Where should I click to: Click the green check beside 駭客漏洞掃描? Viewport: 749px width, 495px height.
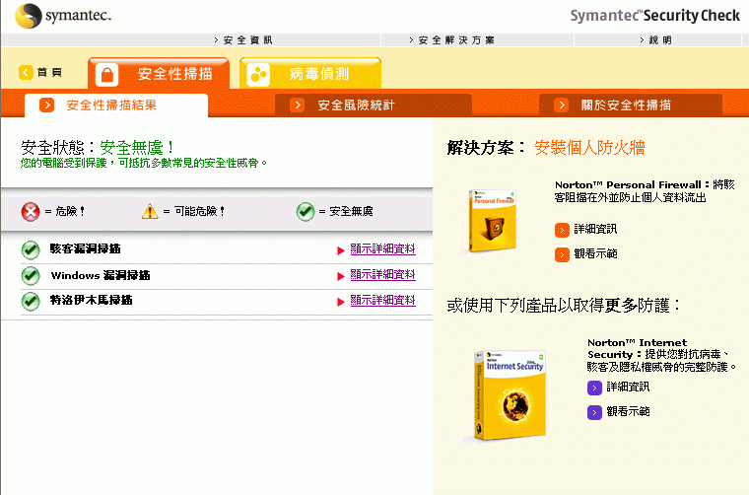pyautogui.click(x=31, y=249)
